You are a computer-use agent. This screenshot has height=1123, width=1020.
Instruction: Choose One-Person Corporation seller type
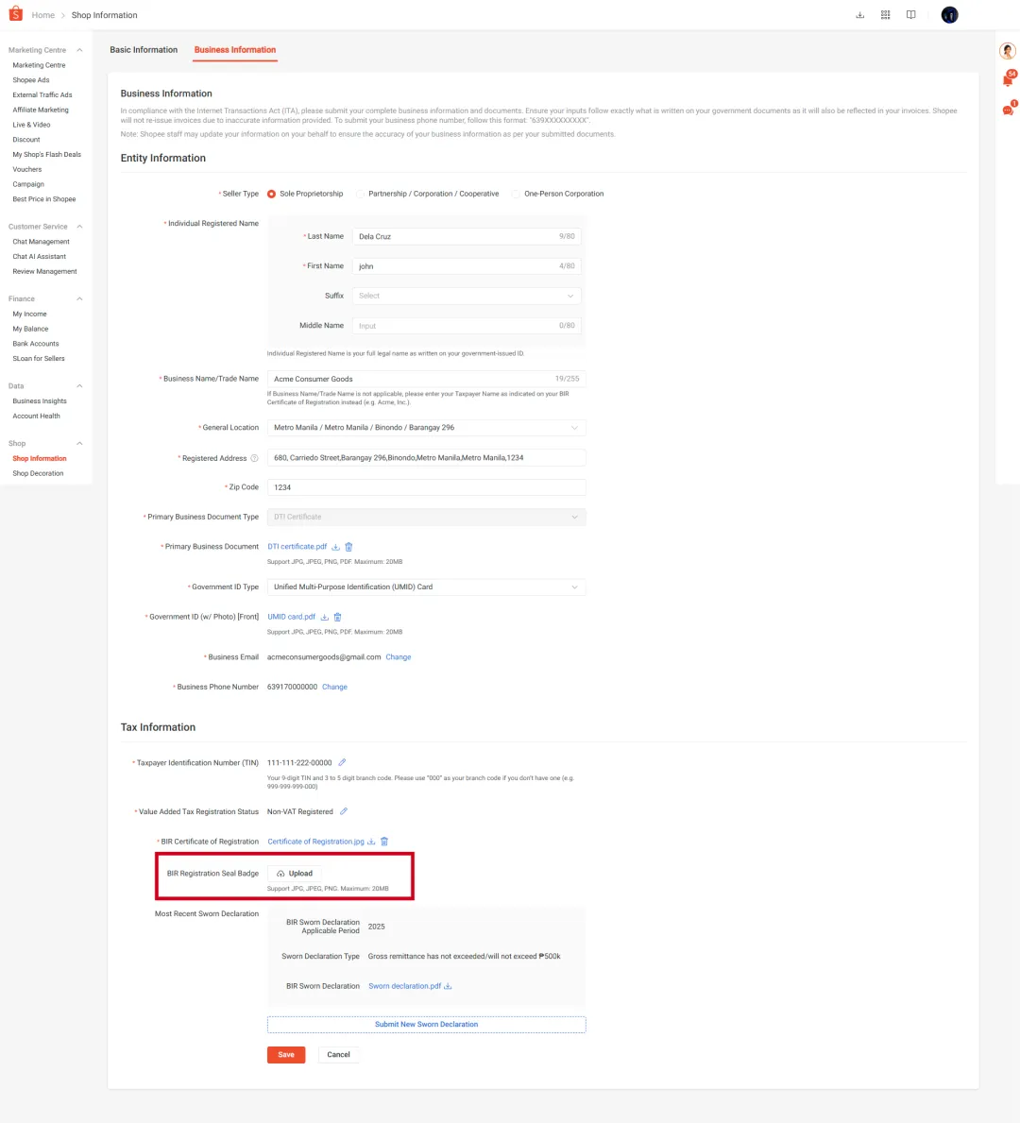pos(516,194)
